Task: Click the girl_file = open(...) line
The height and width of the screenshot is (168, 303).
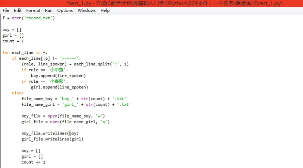Action: (x=65, y=122)
